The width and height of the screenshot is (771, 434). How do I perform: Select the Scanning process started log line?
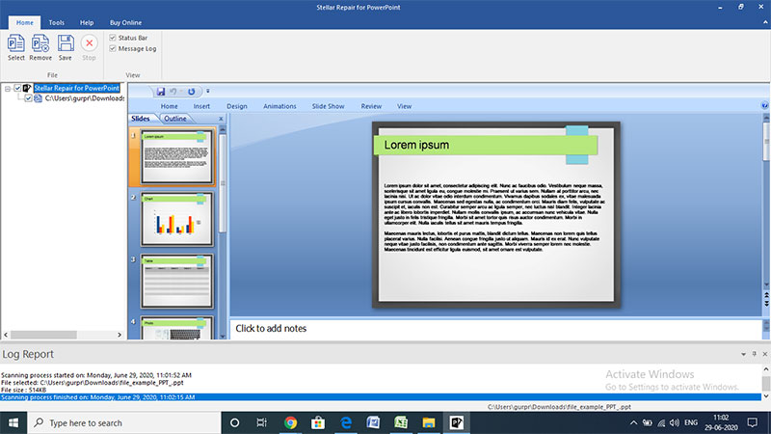(96, 375)
